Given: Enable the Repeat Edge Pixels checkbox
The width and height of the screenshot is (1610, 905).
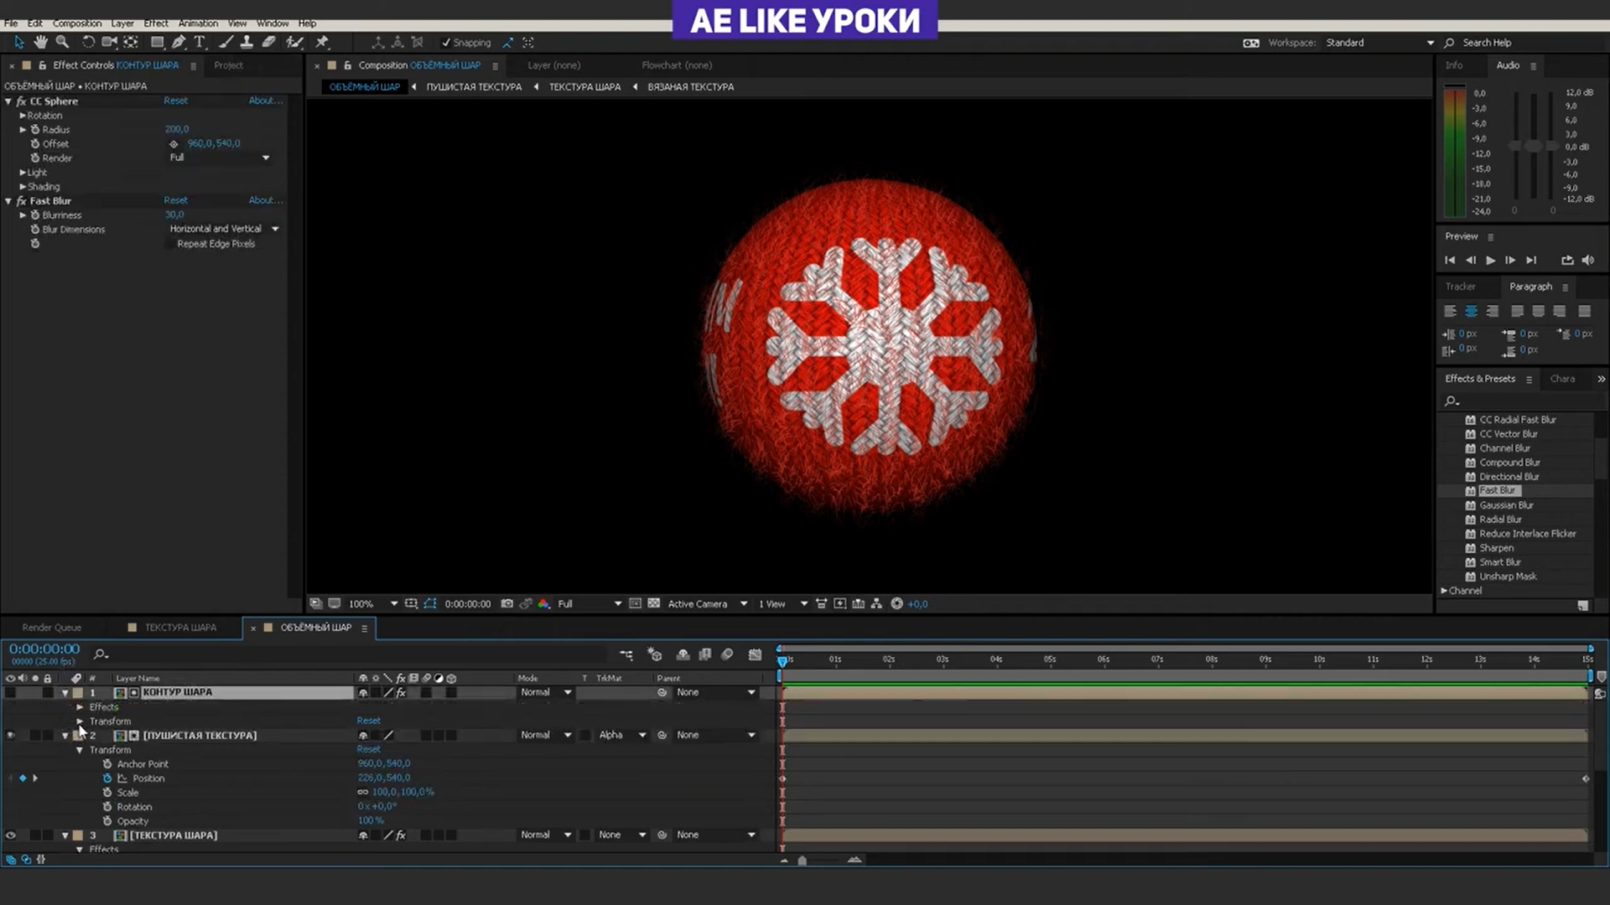Looking at the screenshot, I should click(170, 244).
